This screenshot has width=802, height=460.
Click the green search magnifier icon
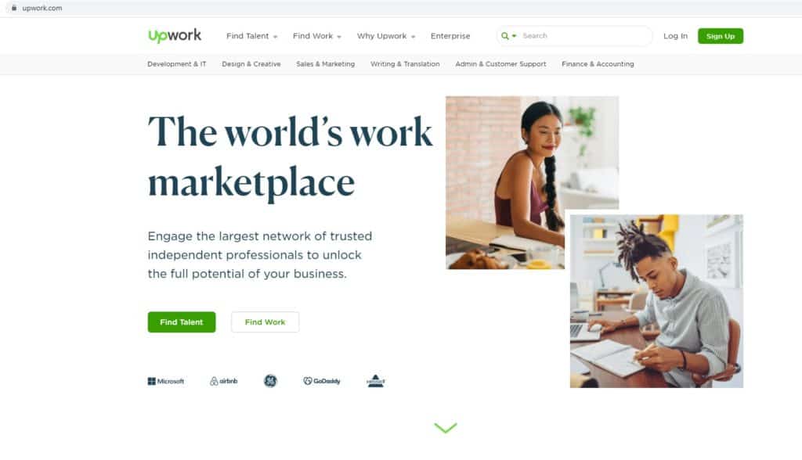click(505, 36)
